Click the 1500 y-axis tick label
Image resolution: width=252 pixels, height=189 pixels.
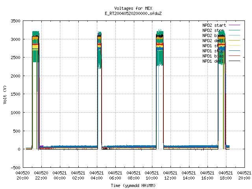(16, 94)
